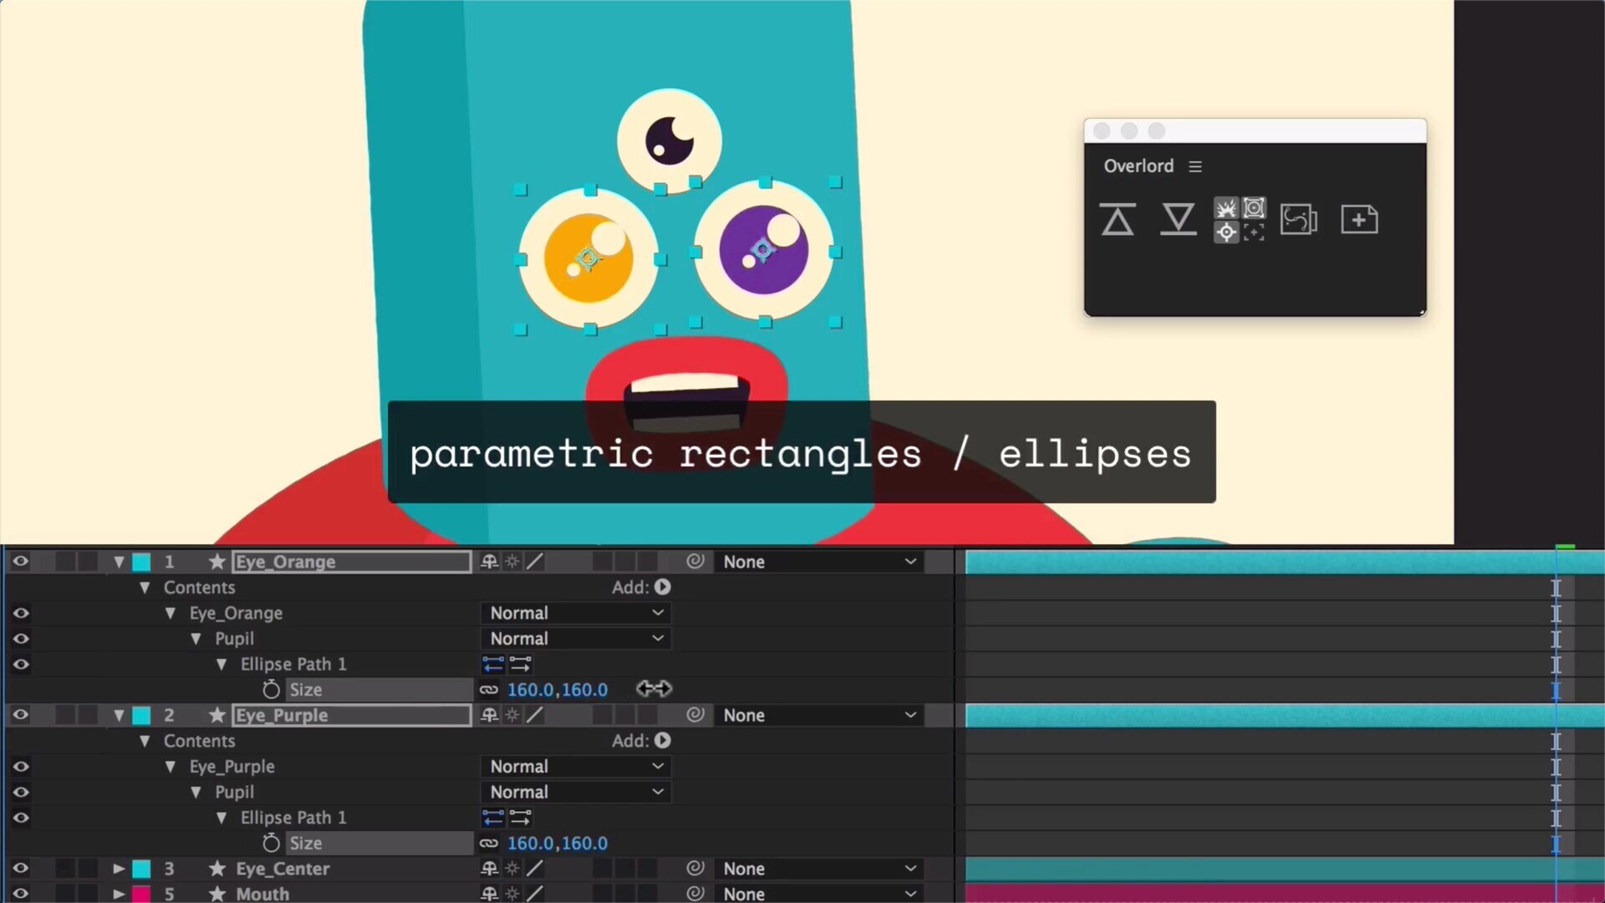Click Add contents arrow under Eye_Orange

tap(663, 587)
